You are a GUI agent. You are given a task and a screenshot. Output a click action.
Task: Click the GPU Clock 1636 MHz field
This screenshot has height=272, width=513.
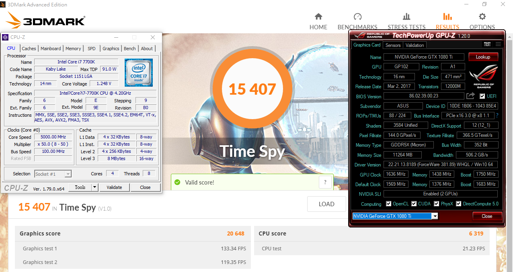[396, 174]
